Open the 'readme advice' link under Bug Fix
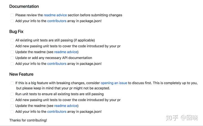This screenshot has height=126, width=203. pyautogui.click(x=66, y=52)
